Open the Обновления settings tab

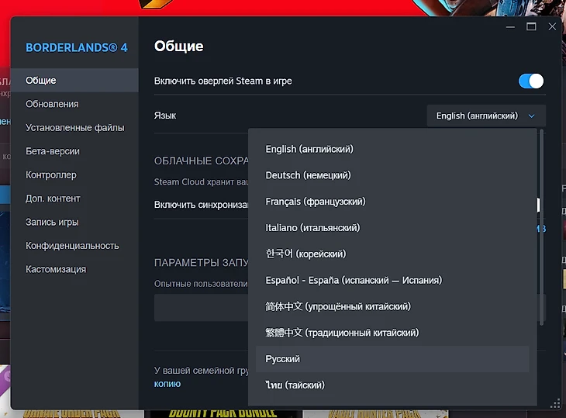click(52, 104)
